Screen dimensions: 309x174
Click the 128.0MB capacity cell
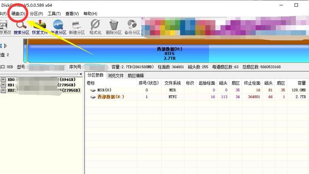click(x=299, y=90)
